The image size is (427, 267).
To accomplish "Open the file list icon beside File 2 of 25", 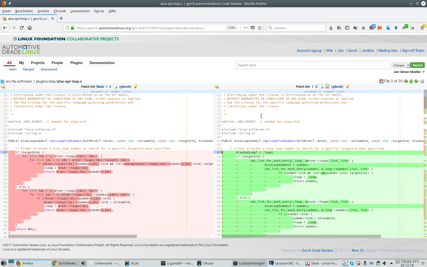I will [381, 81].
